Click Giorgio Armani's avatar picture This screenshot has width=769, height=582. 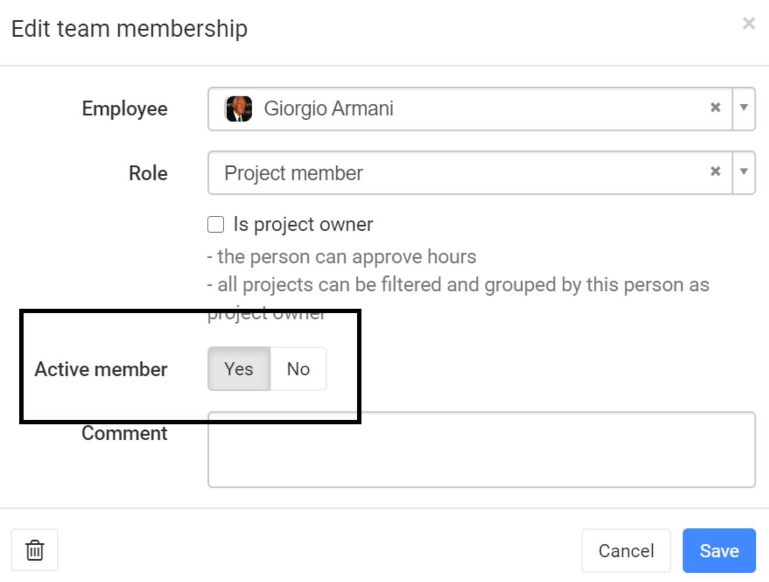click(x=238, y=108)
